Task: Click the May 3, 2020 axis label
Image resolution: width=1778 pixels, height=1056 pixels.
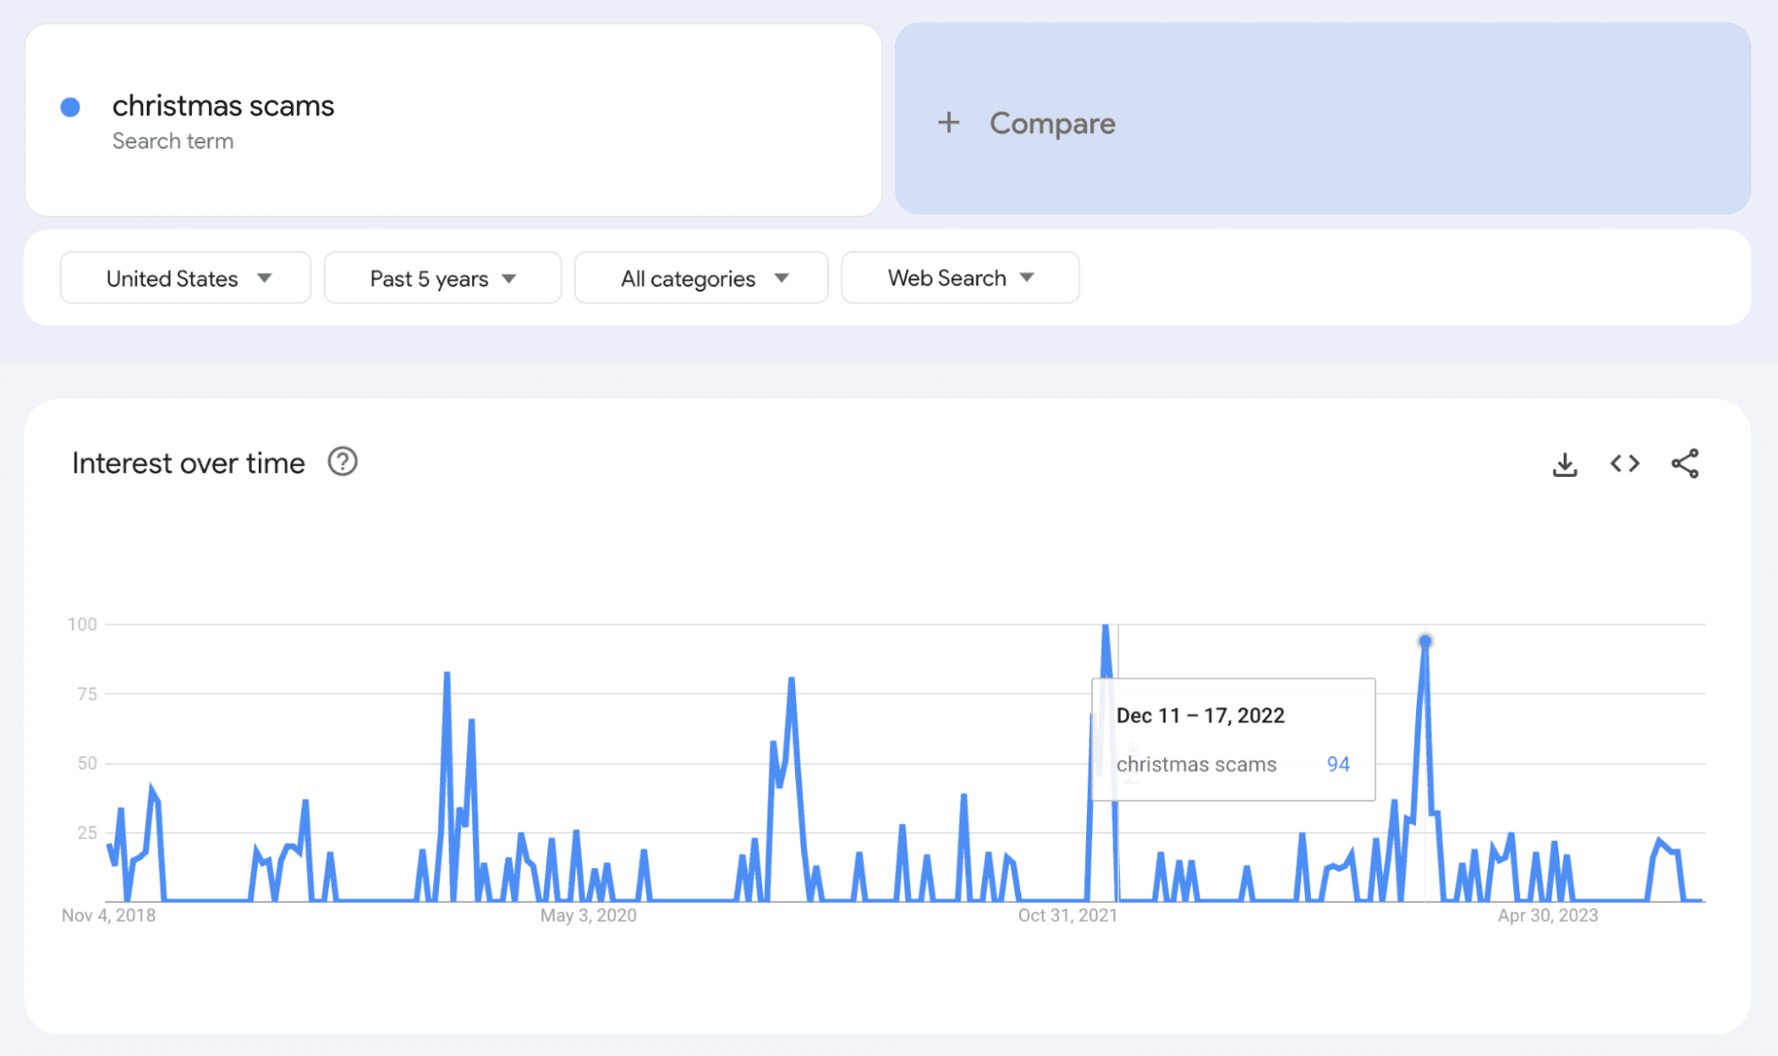Action: pyautogui.click(x=588, y=915)
